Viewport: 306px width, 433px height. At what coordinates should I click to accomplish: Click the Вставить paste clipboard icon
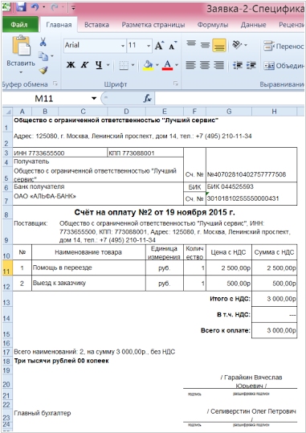[21, 46]
